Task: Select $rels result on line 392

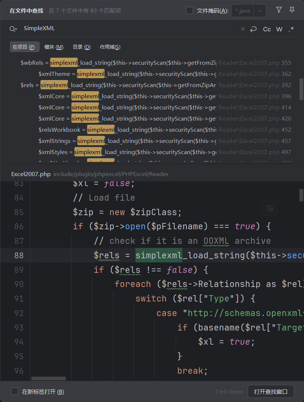Action: click(152, 85)
